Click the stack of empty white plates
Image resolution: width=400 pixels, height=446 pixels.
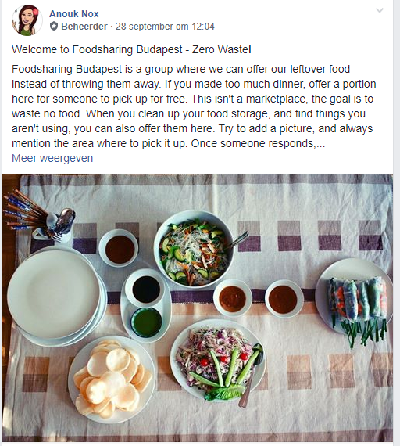[x=56, y=296]
